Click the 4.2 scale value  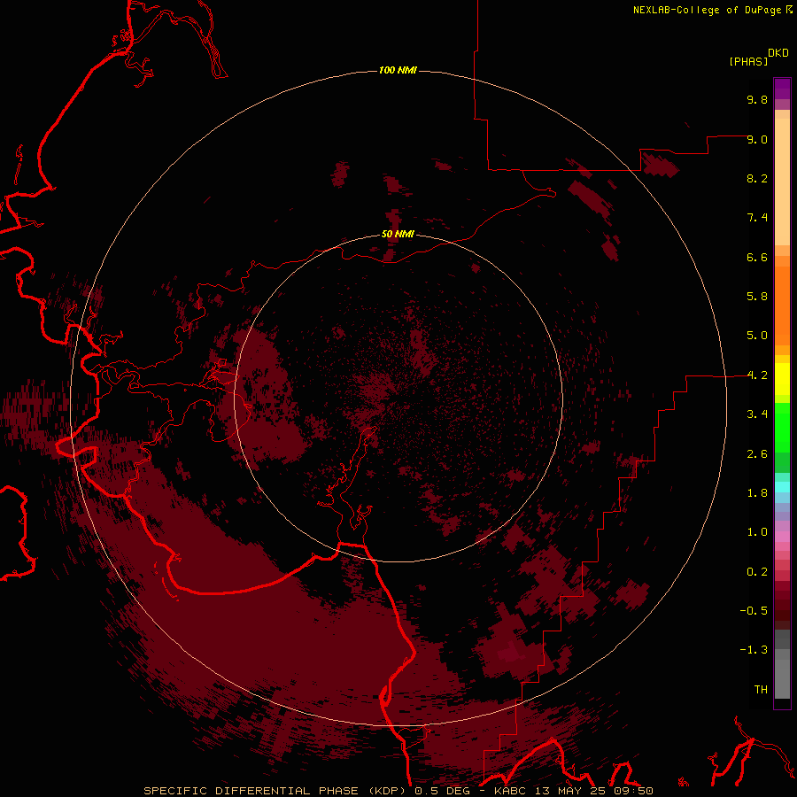tap(757, 375)
